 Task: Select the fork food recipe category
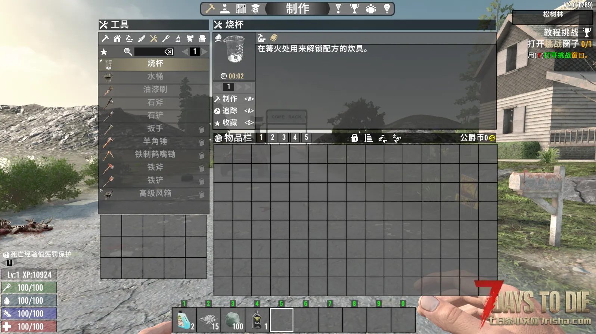click(x=166, y=38)
